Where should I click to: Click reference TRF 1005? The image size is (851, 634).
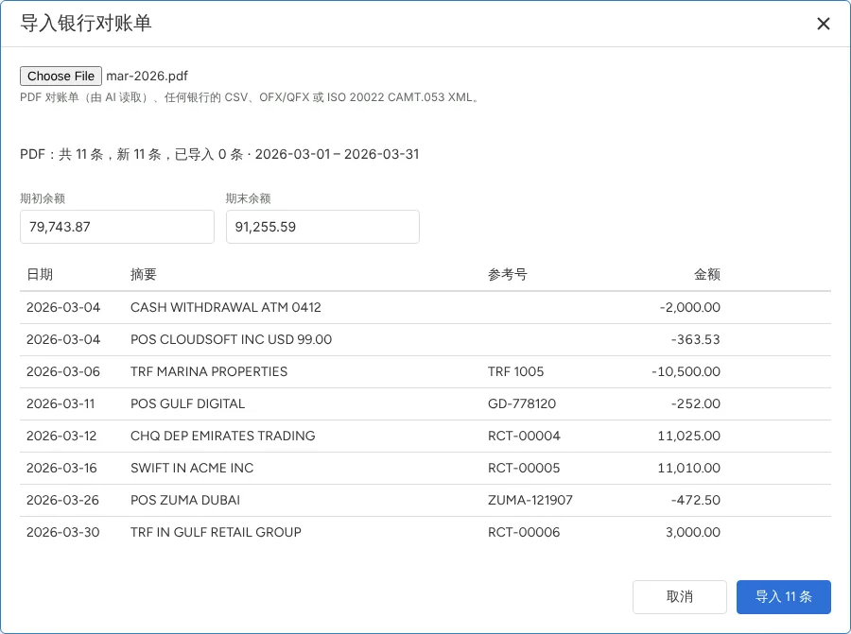point(515,371)
